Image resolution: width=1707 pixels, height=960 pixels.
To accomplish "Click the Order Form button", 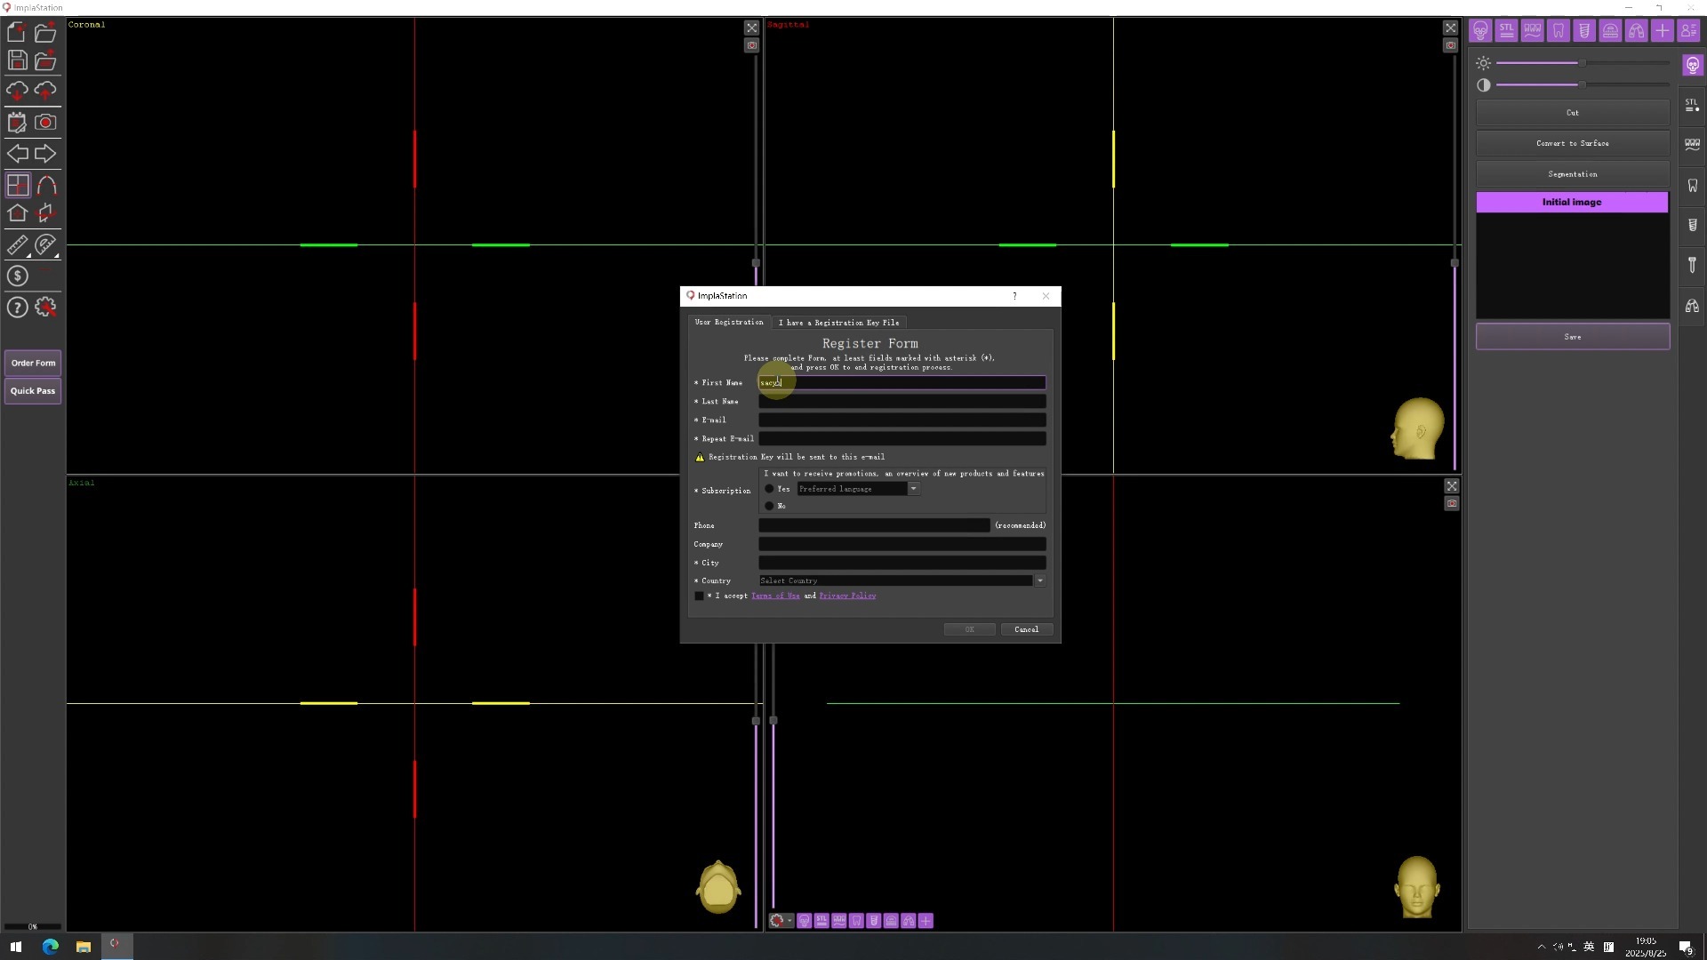I will (33, 363).
